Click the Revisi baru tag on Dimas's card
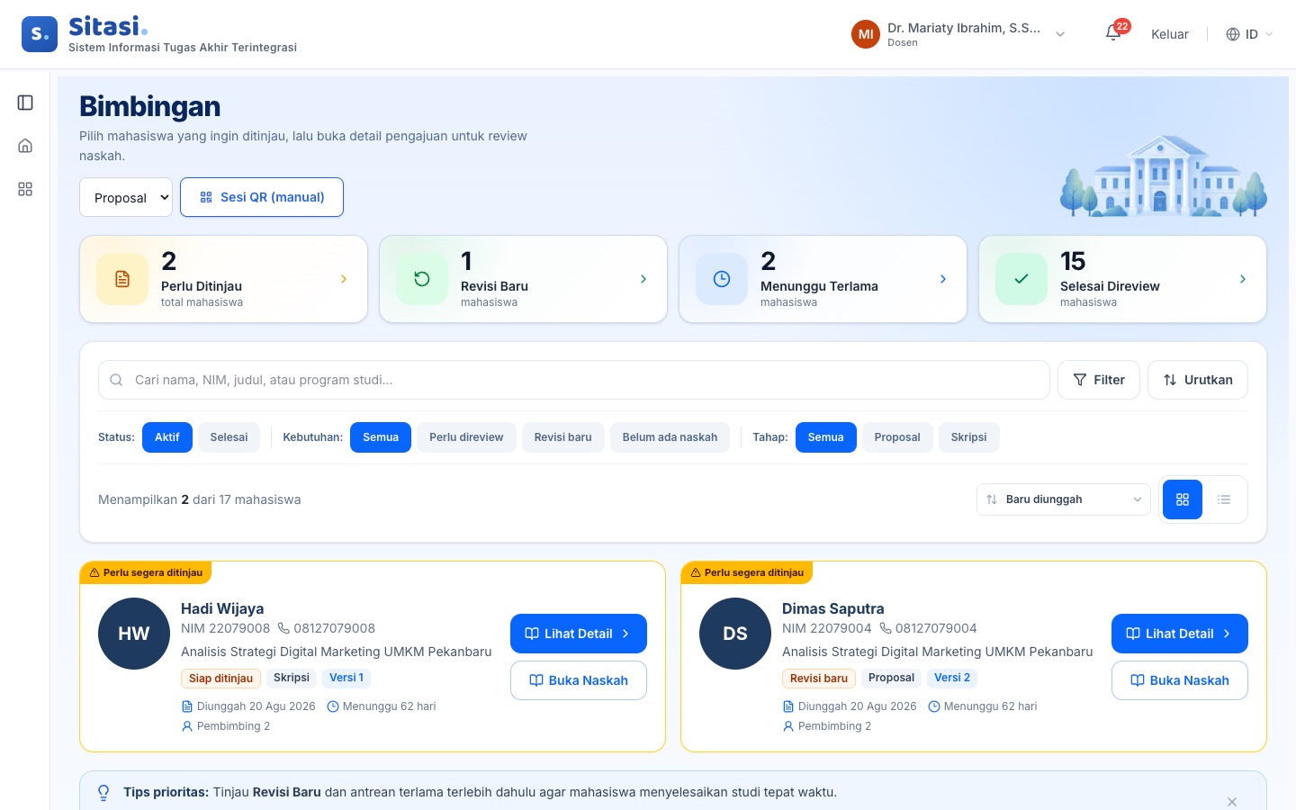This screenshot has width=1296, height=810. click(819, 679)
